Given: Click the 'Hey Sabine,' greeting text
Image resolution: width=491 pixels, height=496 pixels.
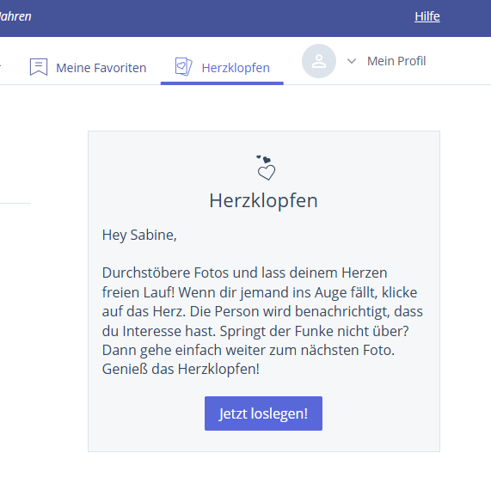Looking at the screenshot, I should (x=139, y=235).
